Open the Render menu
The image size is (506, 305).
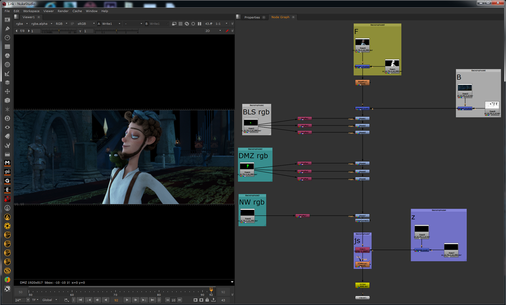coord(63,11)
